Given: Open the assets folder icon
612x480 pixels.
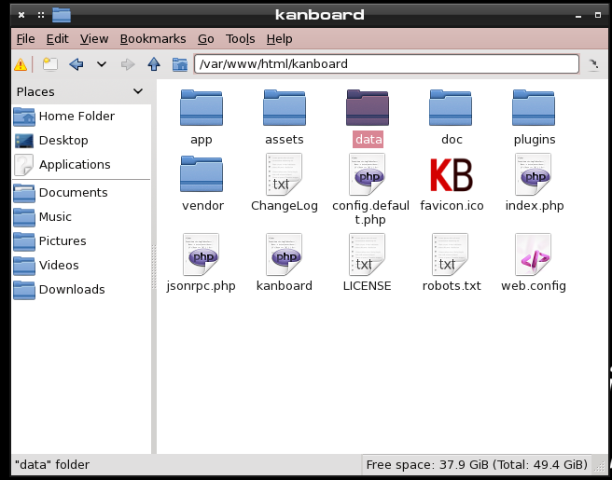Looking at the screenshot, I should tap(285, 108).
